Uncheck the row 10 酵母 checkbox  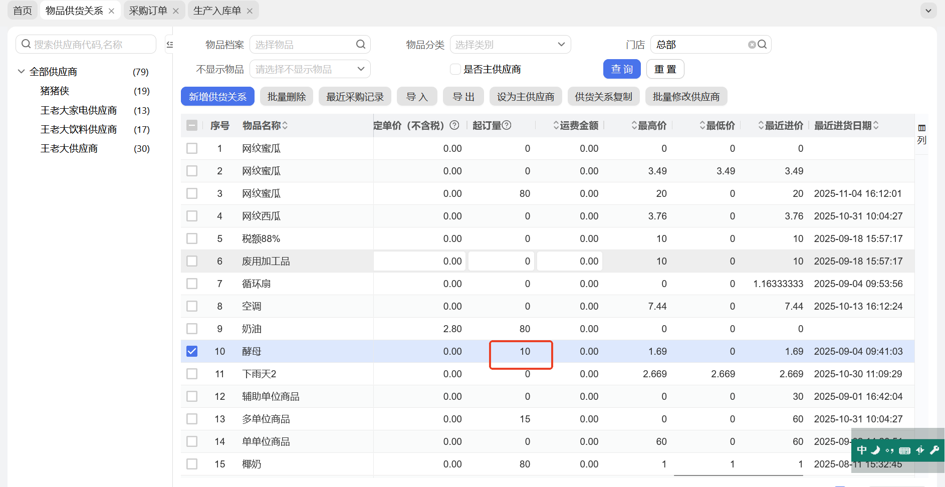coord(192,351)
